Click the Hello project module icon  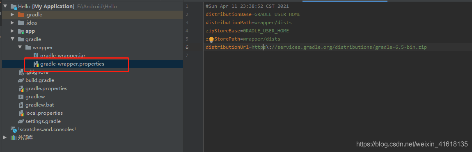[14, 6]
